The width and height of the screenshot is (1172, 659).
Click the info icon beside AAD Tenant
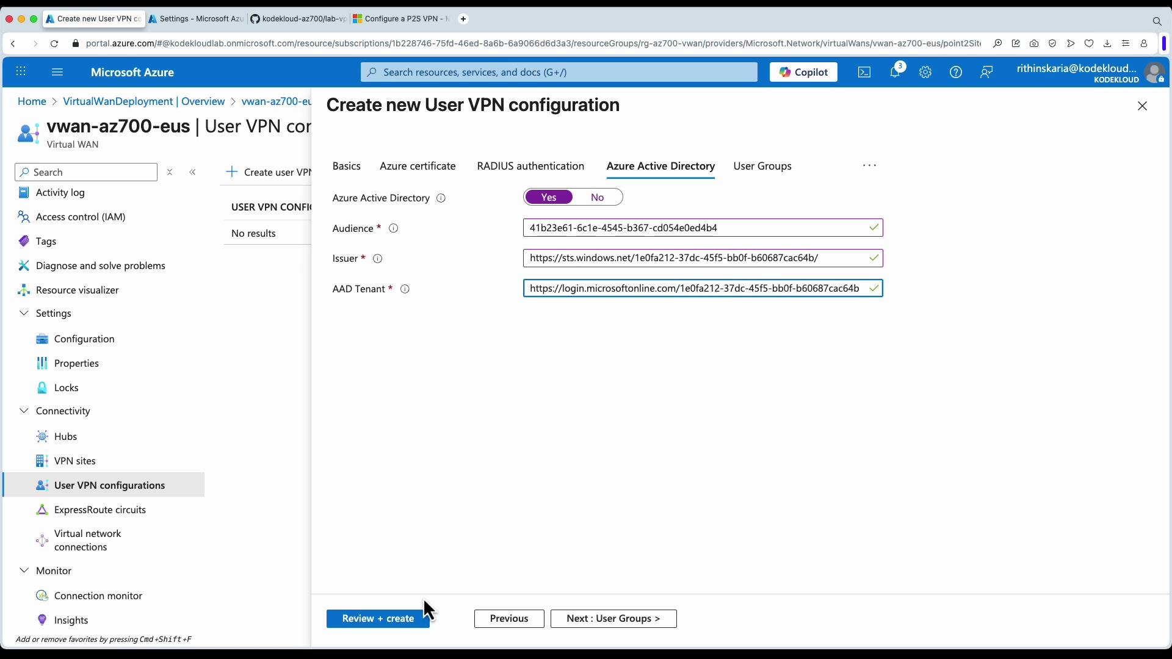coord(405,289)
